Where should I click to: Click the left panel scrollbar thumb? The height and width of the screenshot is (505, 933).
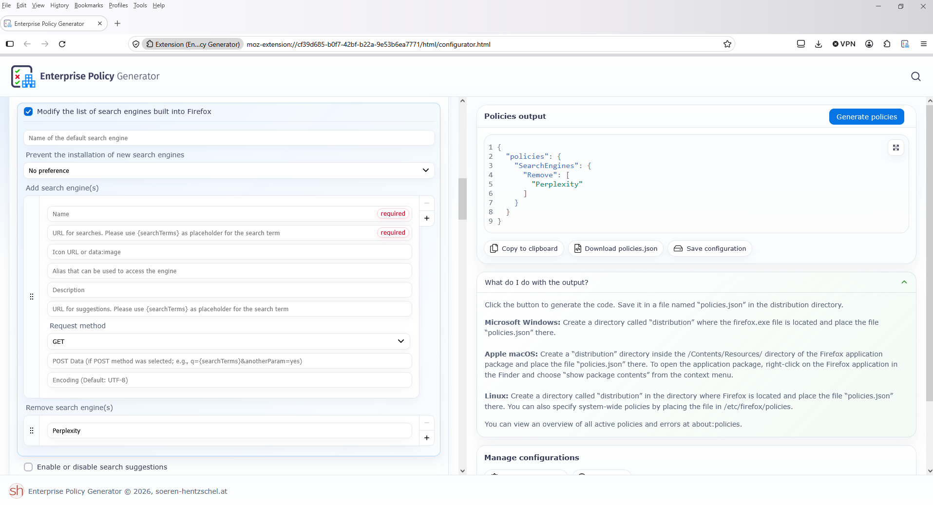(x=462, y=199)
